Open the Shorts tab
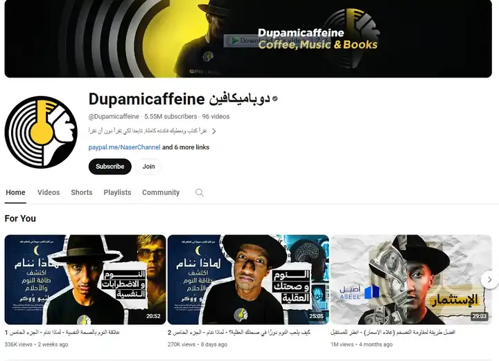499x361 pixels. coord(82,193)
